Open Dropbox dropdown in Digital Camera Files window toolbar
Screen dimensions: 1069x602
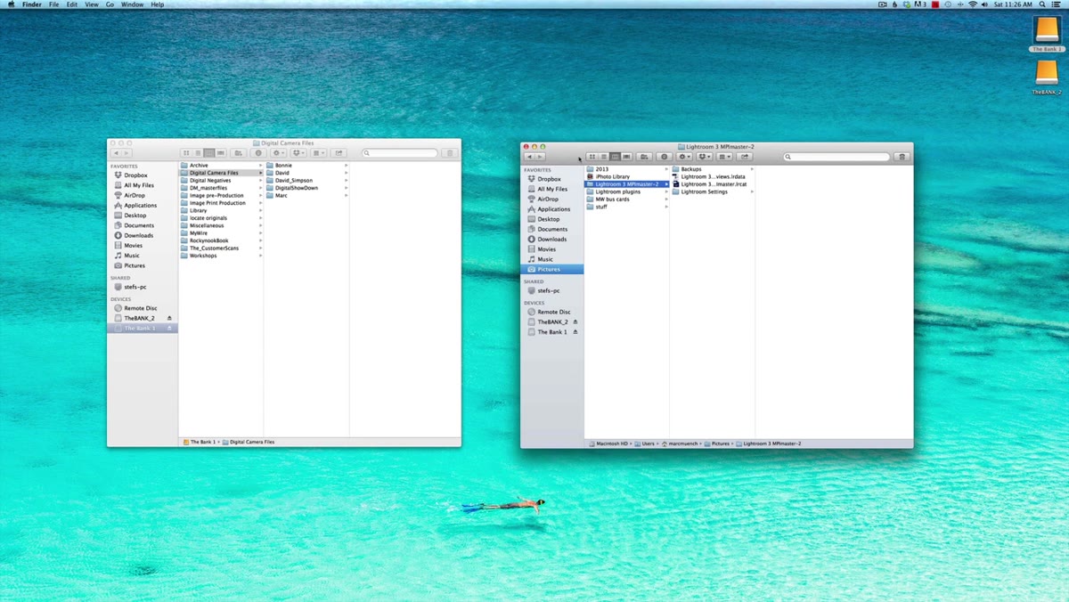point(299,153)
